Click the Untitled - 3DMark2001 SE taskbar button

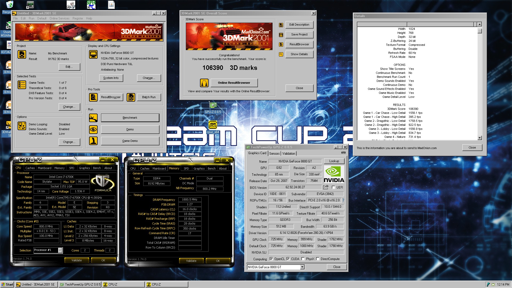36,285
